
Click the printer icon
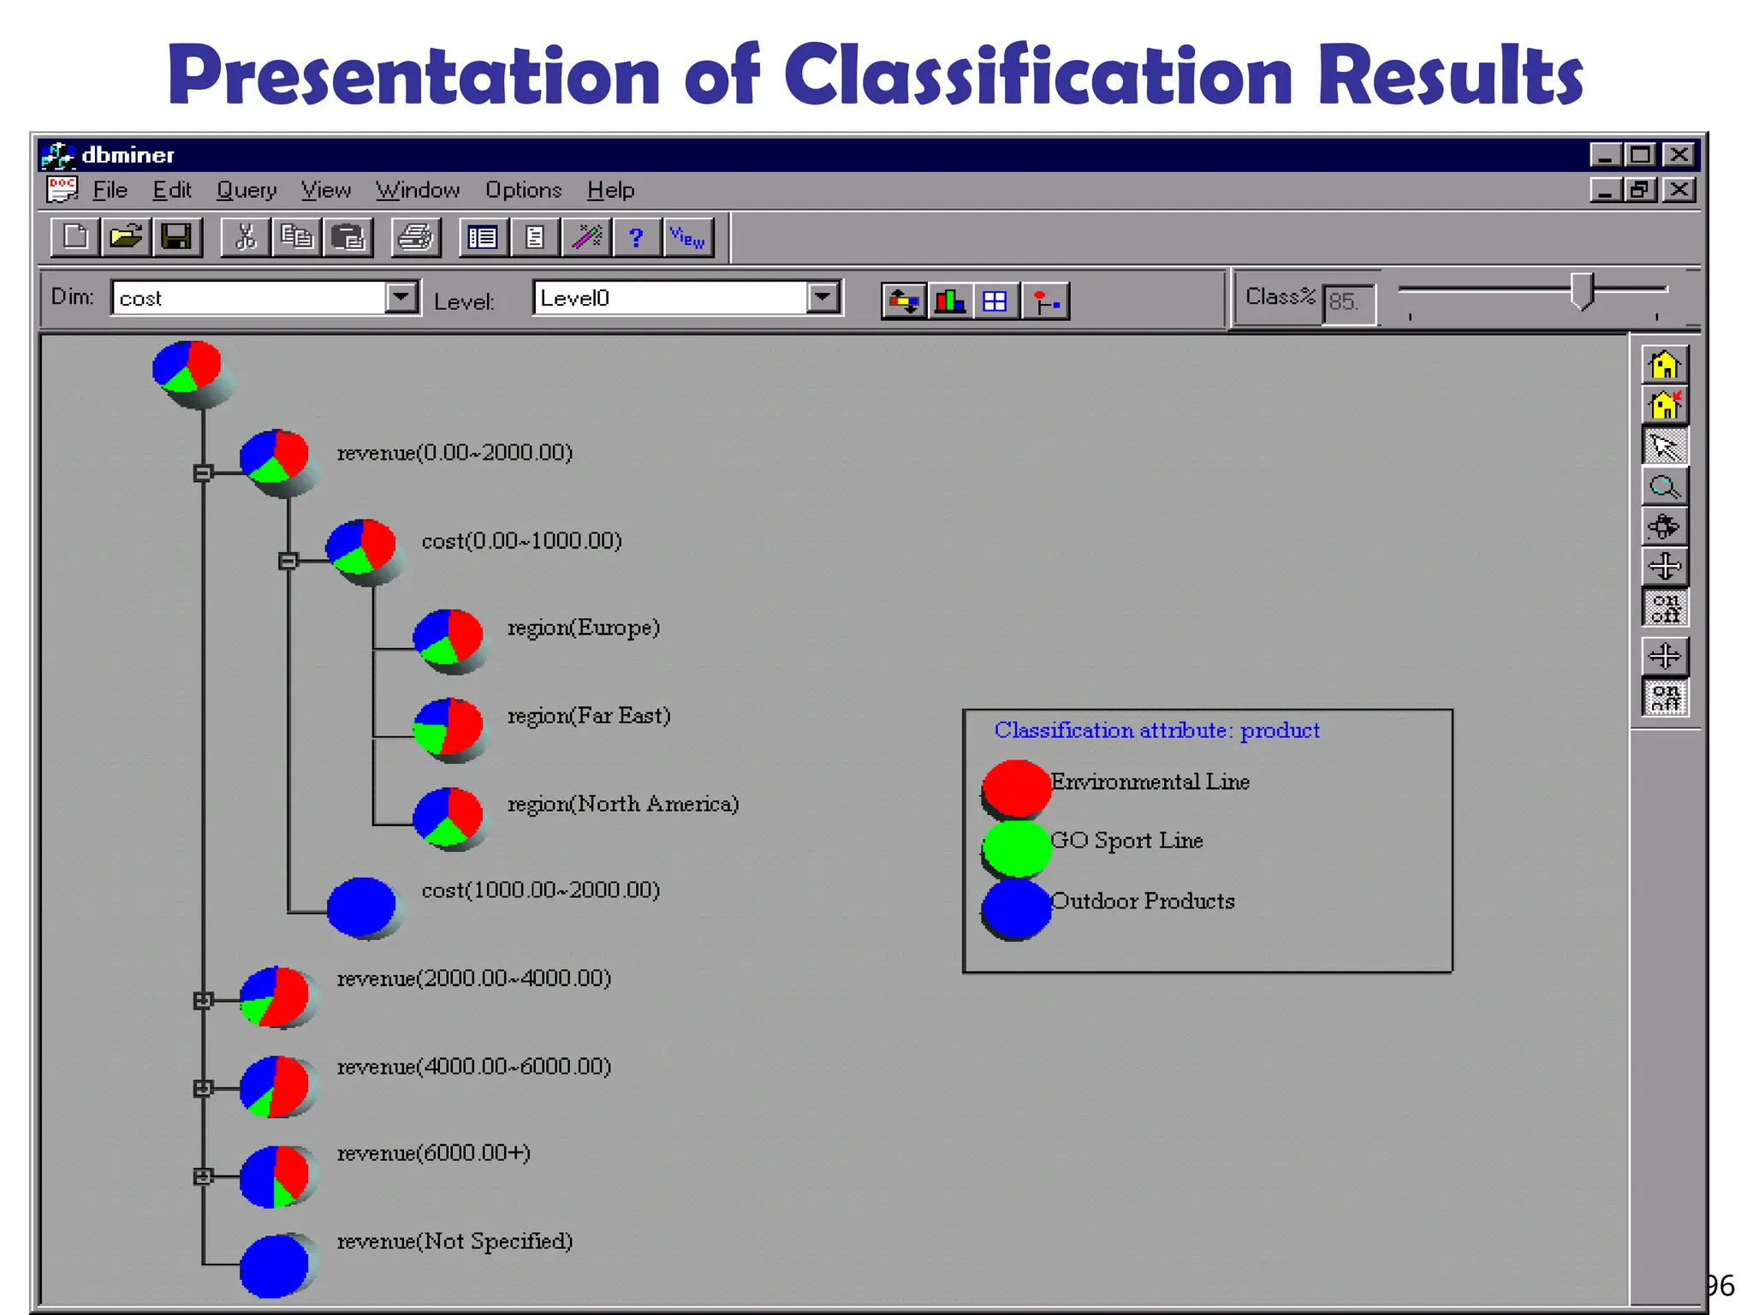(416, 237)
